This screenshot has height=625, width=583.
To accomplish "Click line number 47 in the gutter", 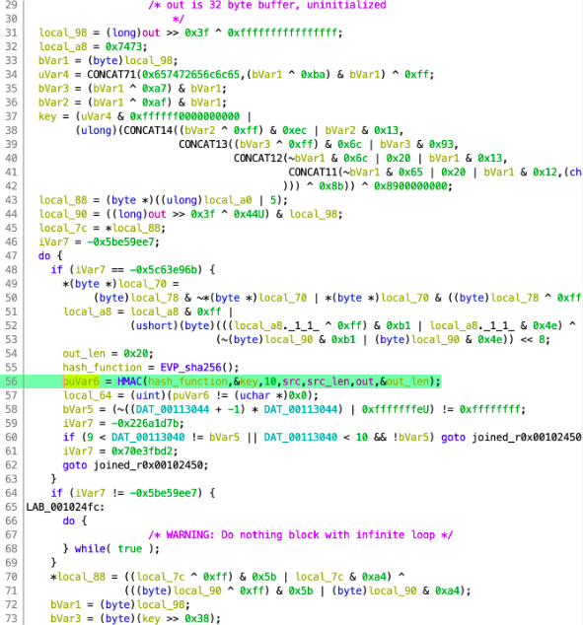I will [12, 256].
